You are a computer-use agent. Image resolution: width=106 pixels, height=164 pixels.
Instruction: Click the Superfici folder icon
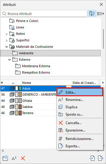12,40
